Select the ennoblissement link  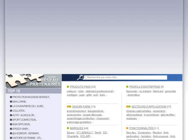click(76, 111)
